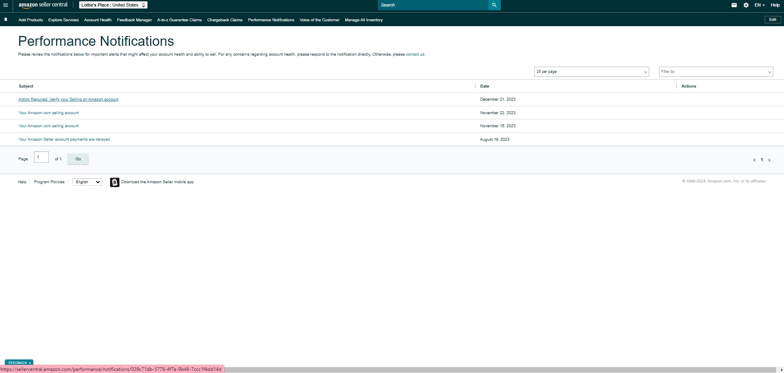The height and width of the screenshot is (373, 784).
Task: Open the Action Required verify account notification
Action: tap(68, 99)
